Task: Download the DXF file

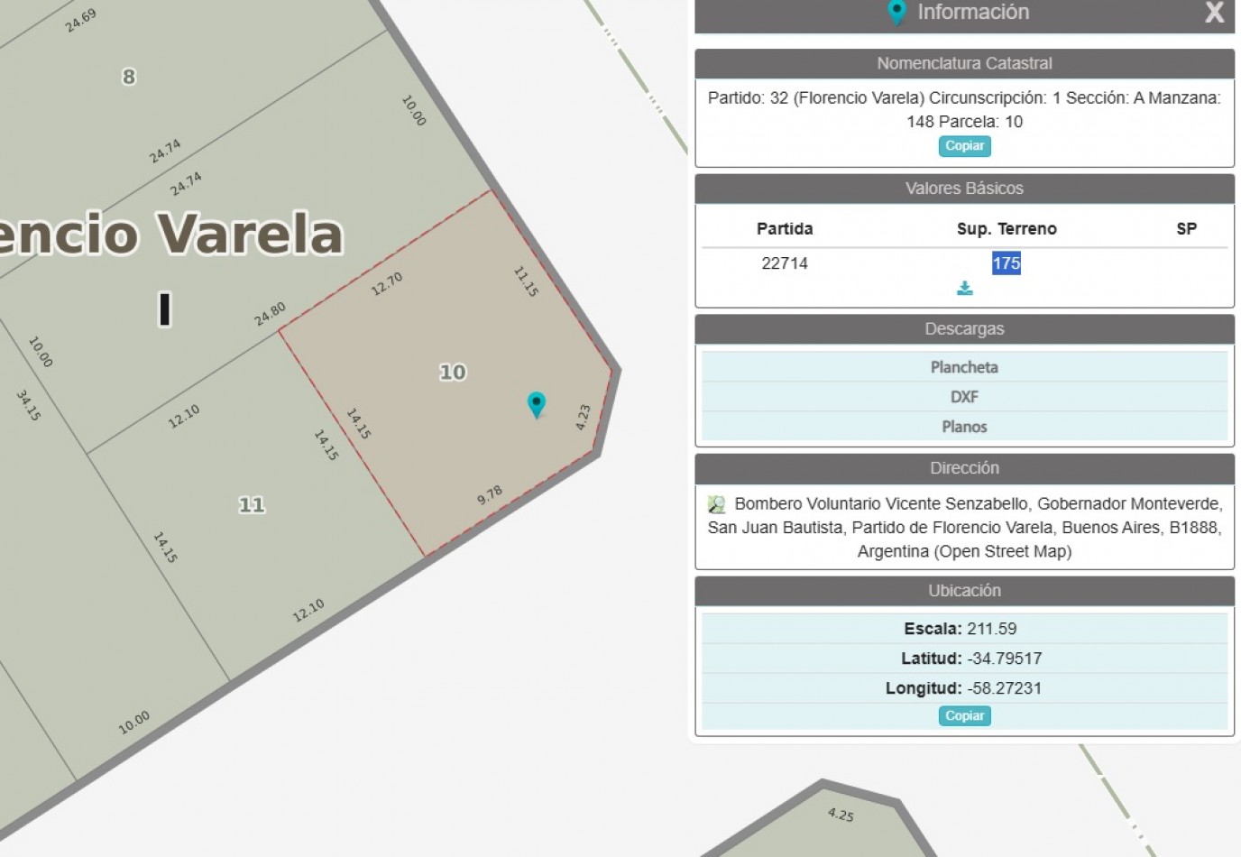Action: point(964,396)
